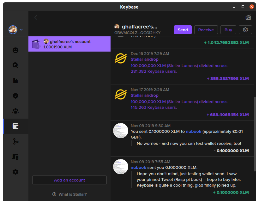
Task: Click the Add an account button
Action: [69, 180]
